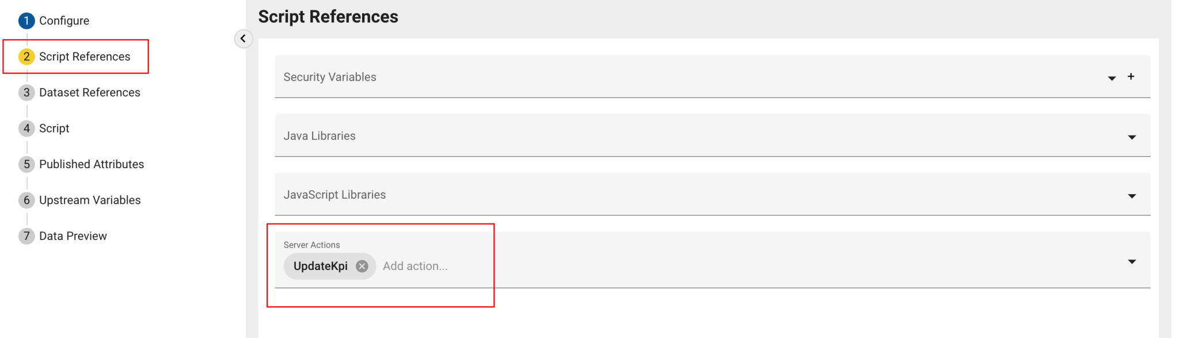Click the Add action input field
The image size is (1179, 338).
(x=416, y=266)
